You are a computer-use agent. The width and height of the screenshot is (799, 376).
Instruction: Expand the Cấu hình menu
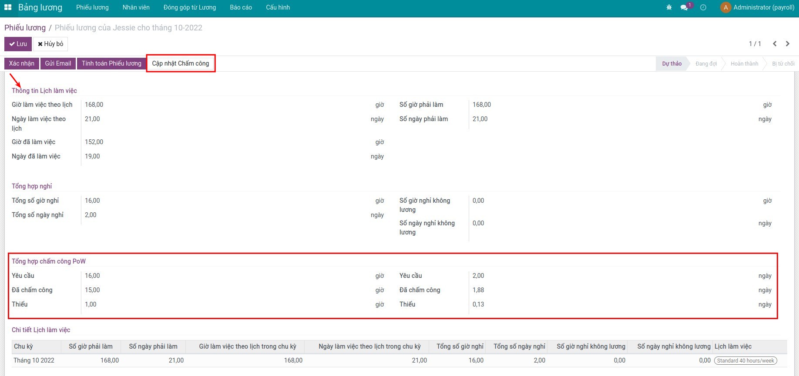pos(278,7)
